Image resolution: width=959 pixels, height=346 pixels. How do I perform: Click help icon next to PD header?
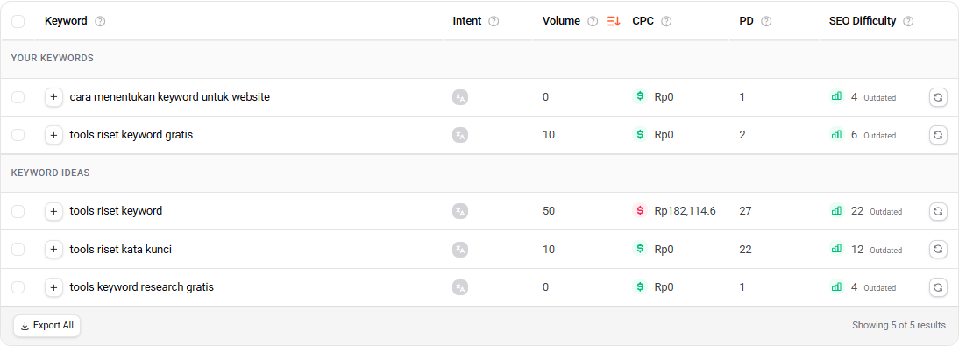click(x=766, y=21)
